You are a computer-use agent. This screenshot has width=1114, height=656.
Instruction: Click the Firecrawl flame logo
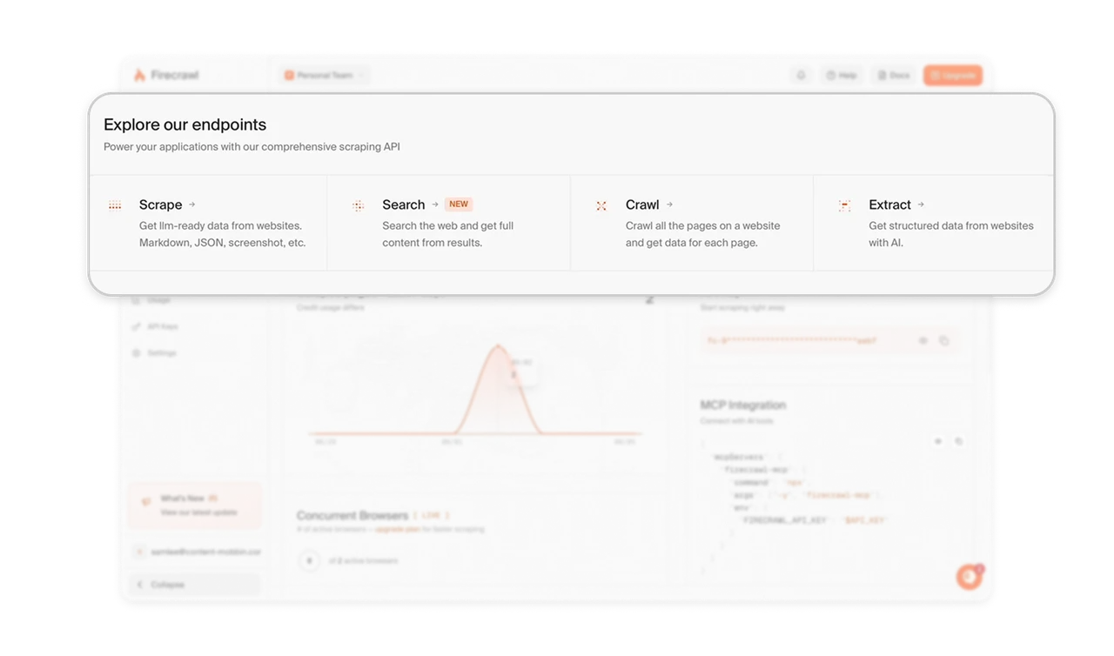point(139,75)
